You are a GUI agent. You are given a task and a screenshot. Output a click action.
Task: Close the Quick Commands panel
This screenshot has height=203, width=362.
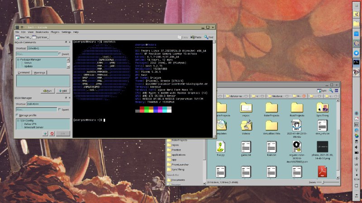70,42
